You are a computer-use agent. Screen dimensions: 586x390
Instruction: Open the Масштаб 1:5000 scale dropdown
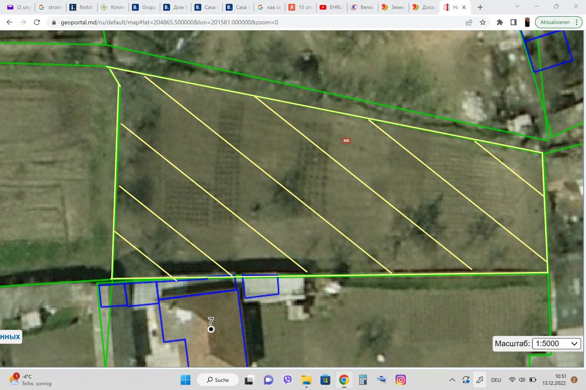pos(557,344)
